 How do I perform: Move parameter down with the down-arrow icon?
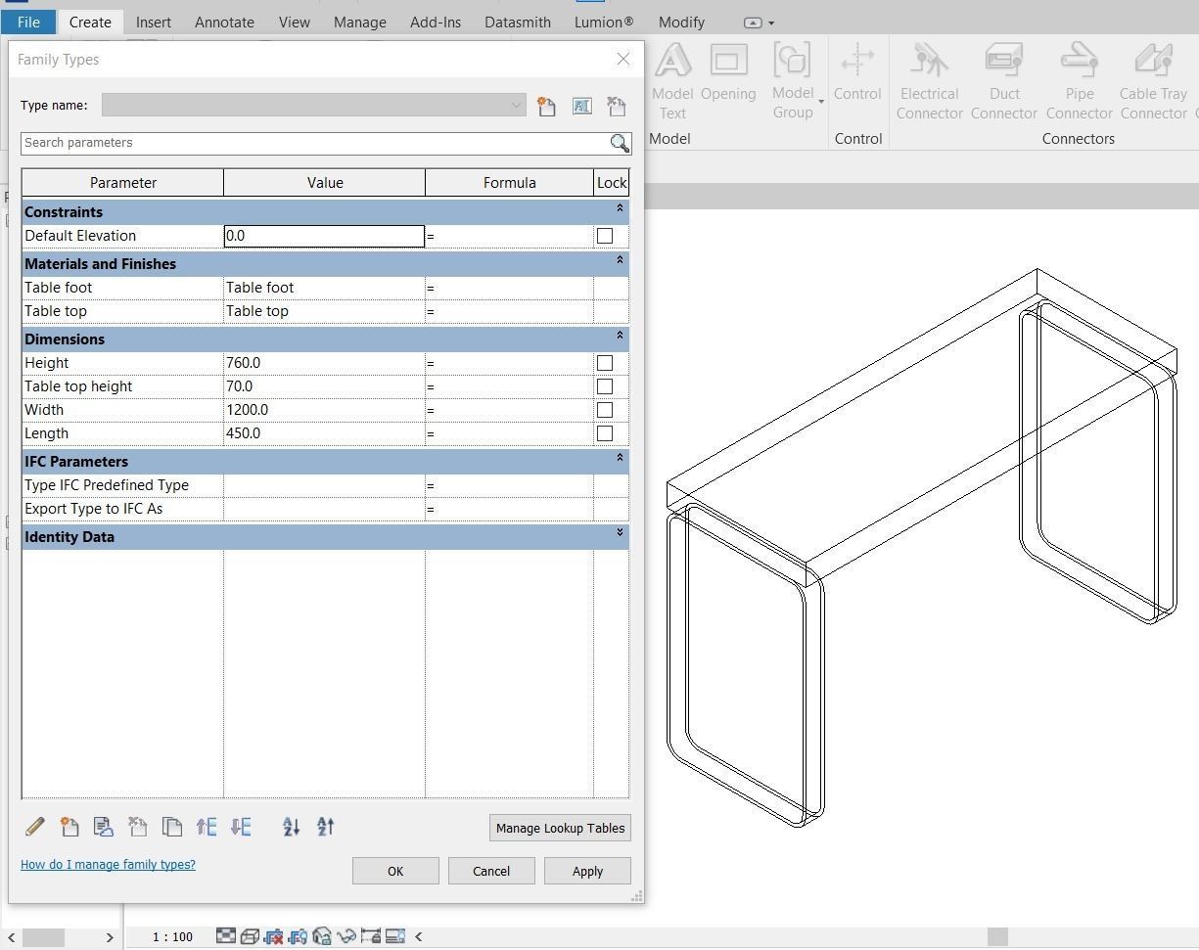(x=241, y=827)
